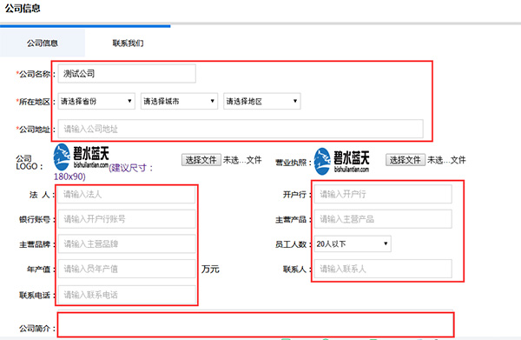The width and height of the screenshot is (521, 340).
Task: Click the 请输入法人 input field
Action: 127,194
